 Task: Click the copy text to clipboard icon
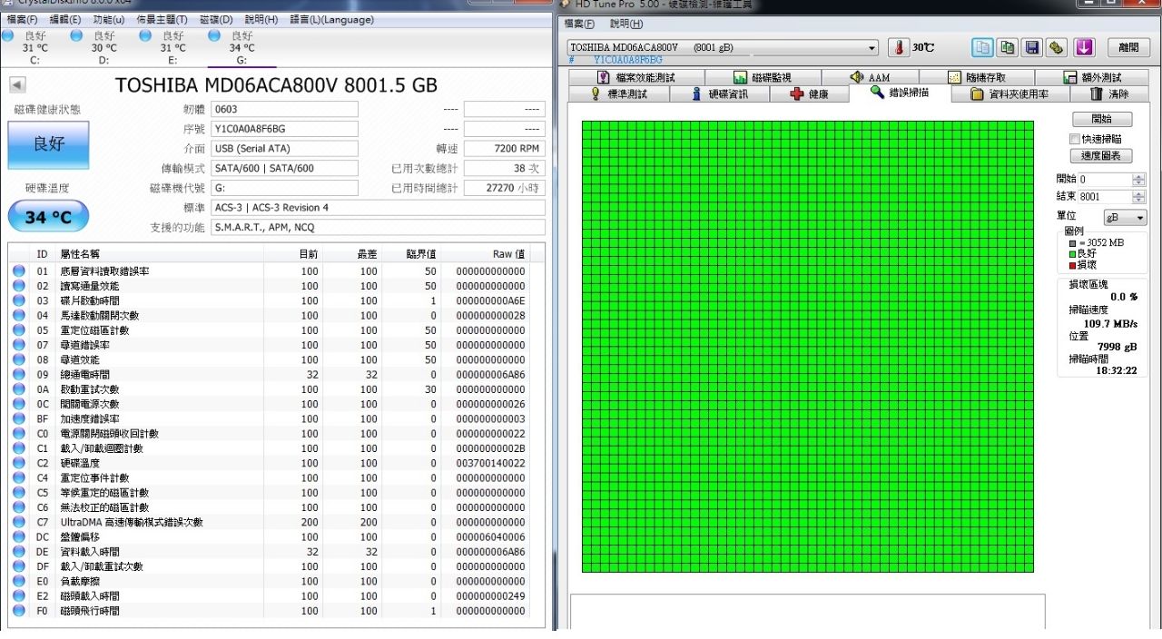pos(982,47)
